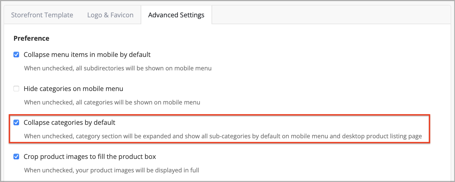Enable Hide categories on mobile menu
The width and height of the screenshot is (455, 182).
click(16, 89)
